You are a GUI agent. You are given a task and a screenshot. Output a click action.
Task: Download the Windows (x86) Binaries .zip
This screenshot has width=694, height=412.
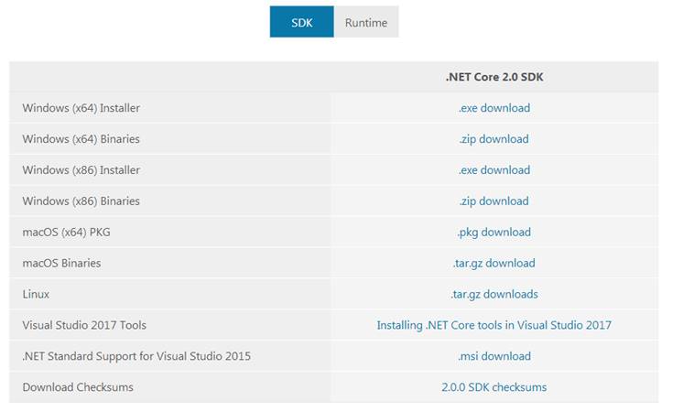493,201
